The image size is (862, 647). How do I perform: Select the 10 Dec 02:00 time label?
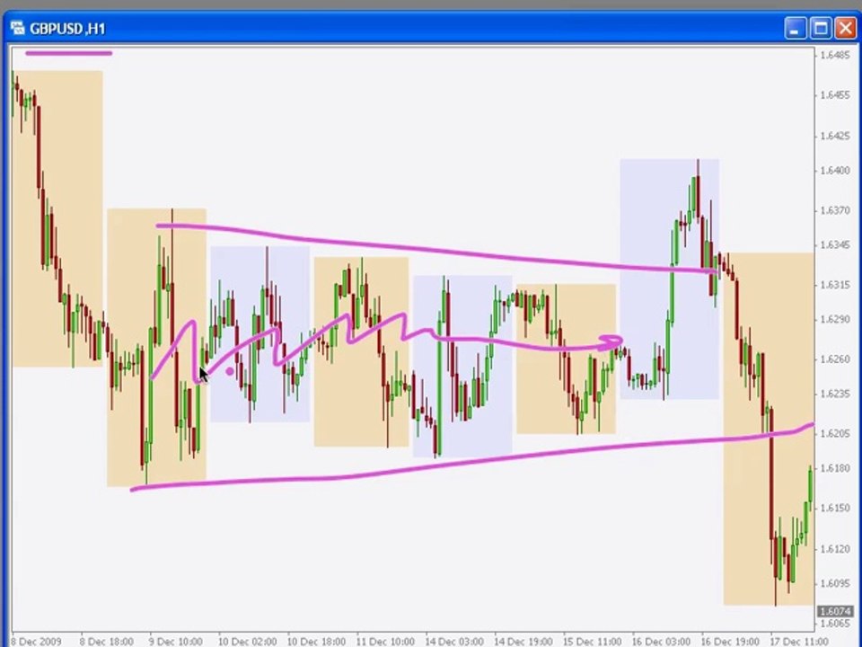(247, 642)
